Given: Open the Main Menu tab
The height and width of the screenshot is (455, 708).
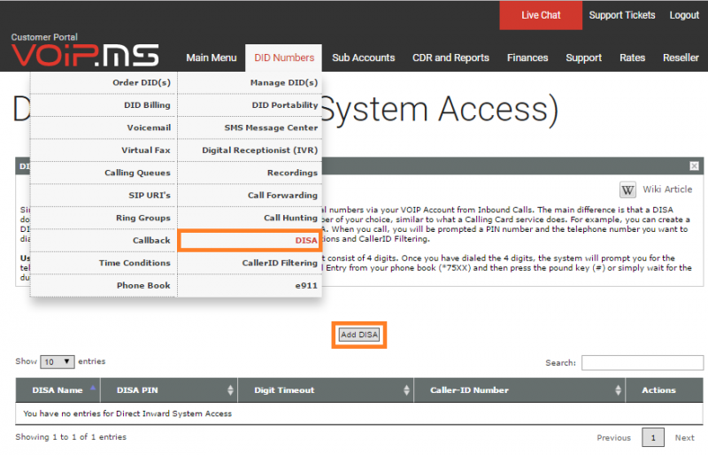Looking at the screenshot, I should [212, 58].
